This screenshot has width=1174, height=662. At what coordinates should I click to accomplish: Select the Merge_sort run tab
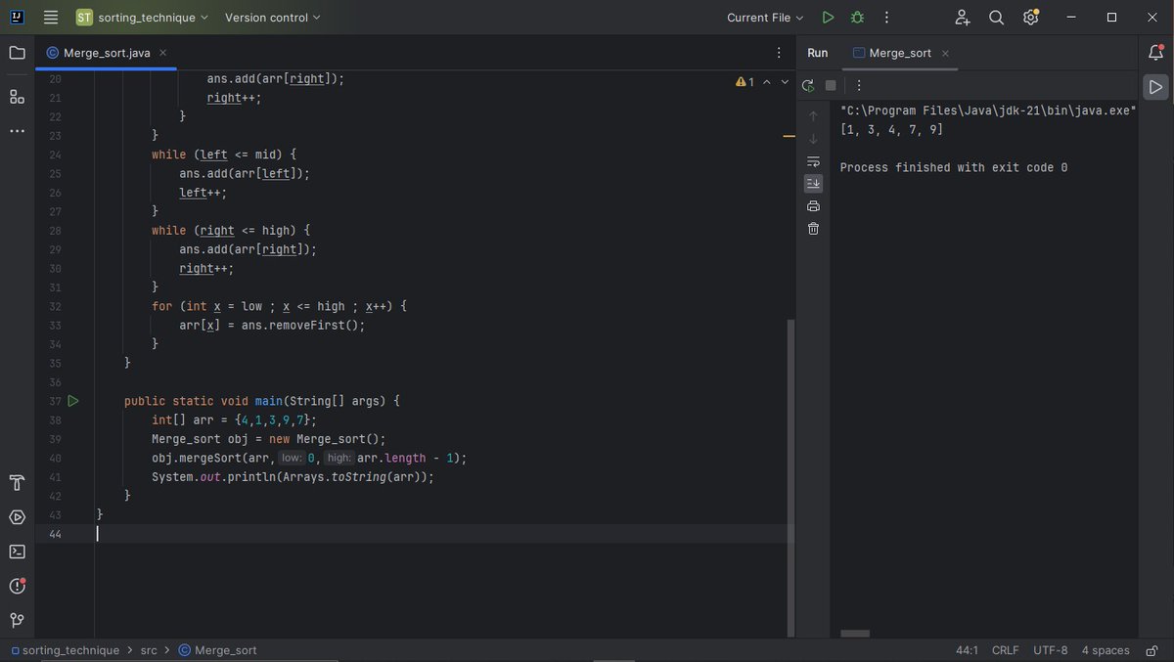900,53
